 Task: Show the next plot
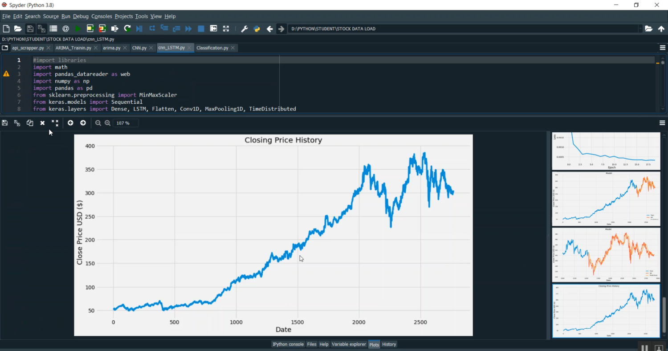pos(83,122)
